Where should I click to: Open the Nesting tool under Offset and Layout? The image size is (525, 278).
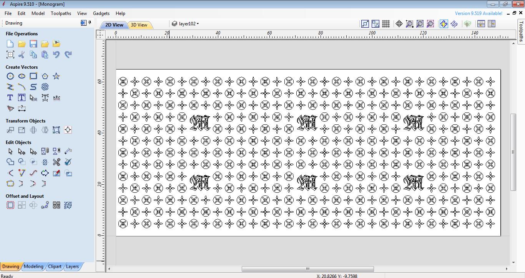tap(56, 205)
